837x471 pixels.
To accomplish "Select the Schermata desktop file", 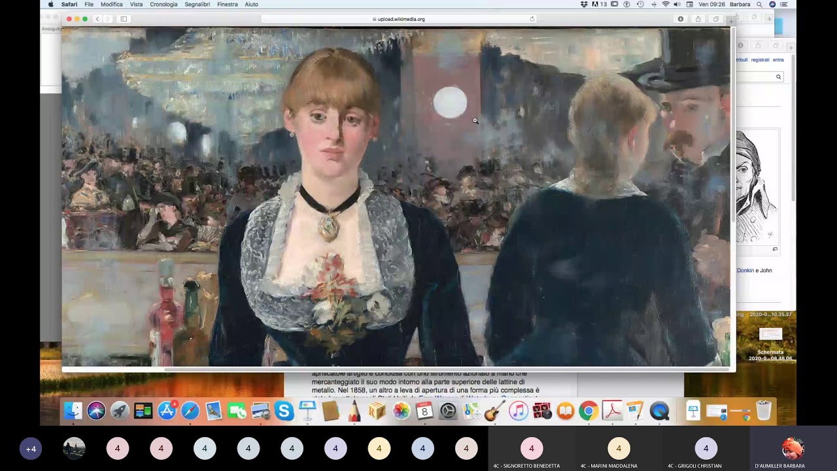I will pyautogui.click(x=770, y=343).
